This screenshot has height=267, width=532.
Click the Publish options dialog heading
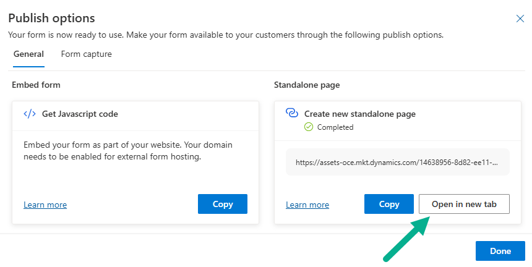(51, 18)
